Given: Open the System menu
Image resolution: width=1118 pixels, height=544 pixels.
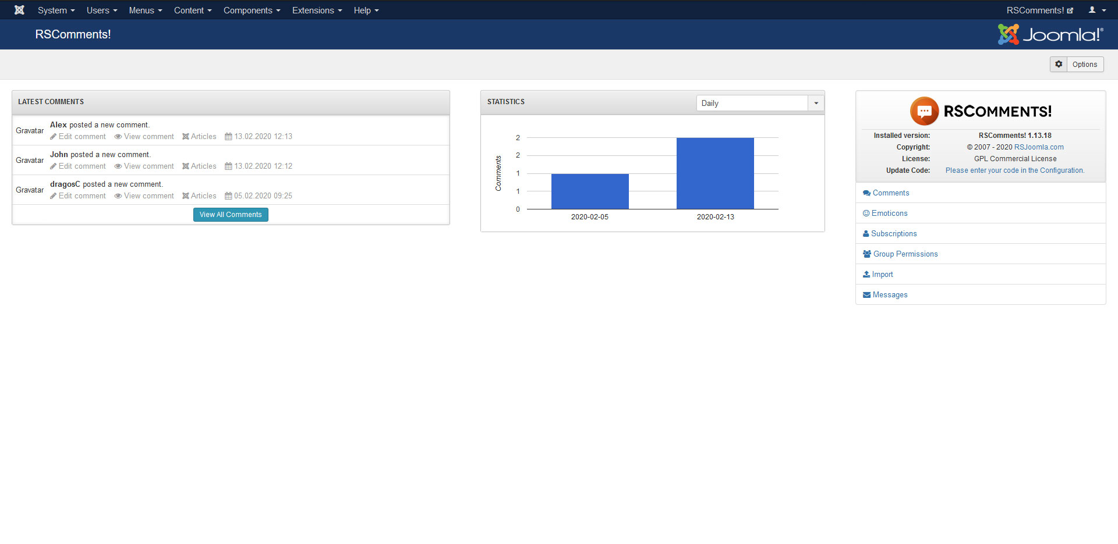Looking at the screenshot, I should (x=56, y=10).
